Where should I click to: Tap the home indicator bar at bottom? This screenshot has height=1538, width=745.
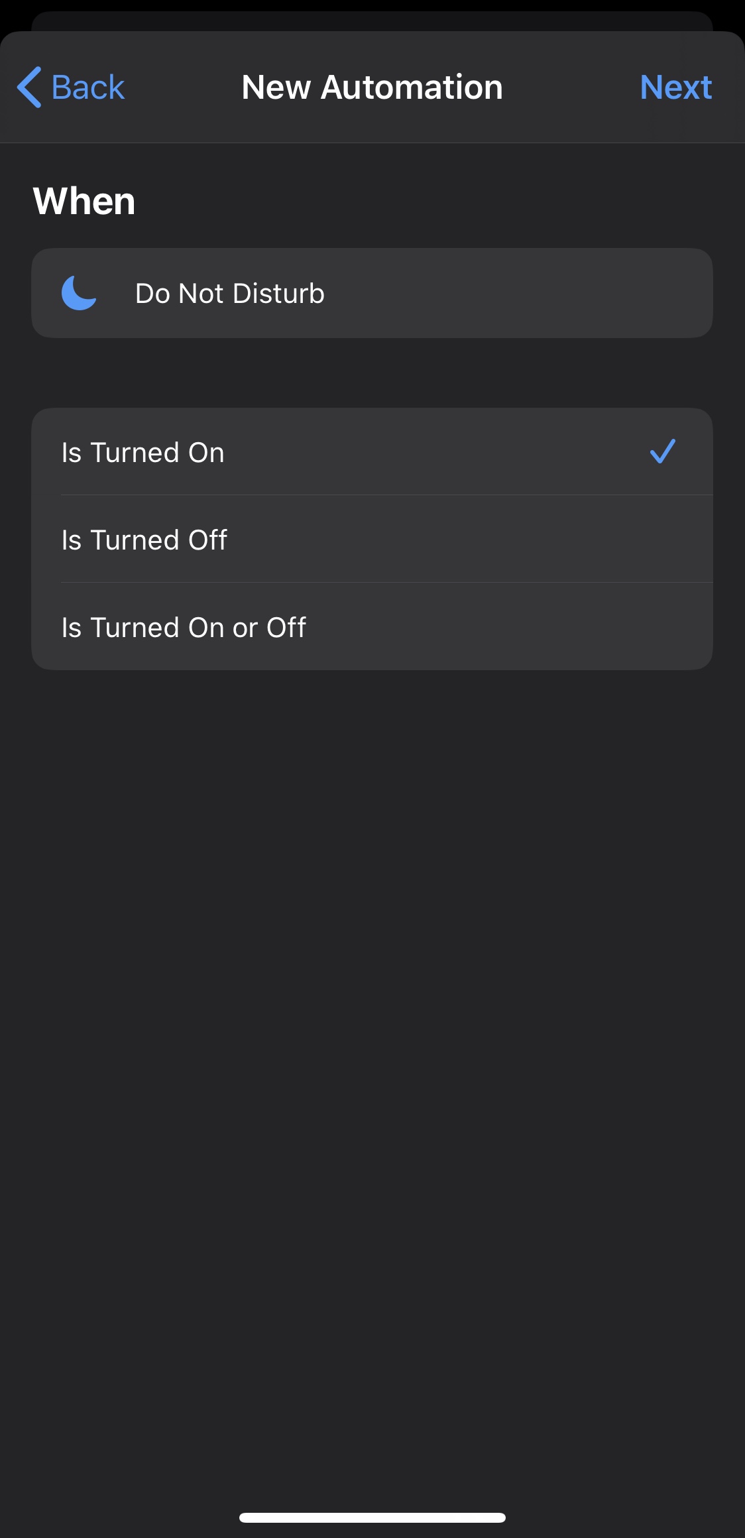pyautogui.click(x=372, y=1517)
